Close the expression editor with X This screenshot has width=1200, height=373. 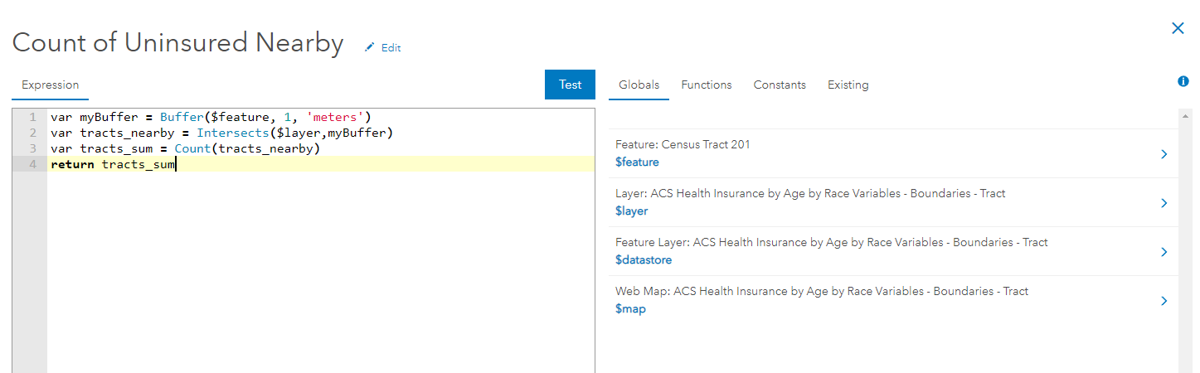1178,28
